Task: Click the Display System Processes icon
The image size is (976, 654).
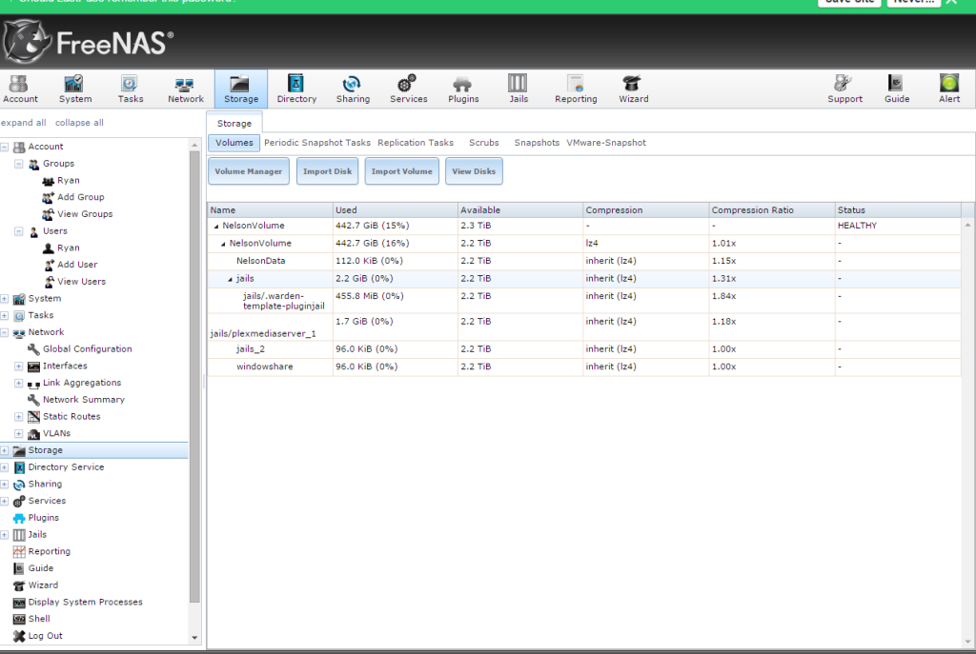Action: pos(19,603)
